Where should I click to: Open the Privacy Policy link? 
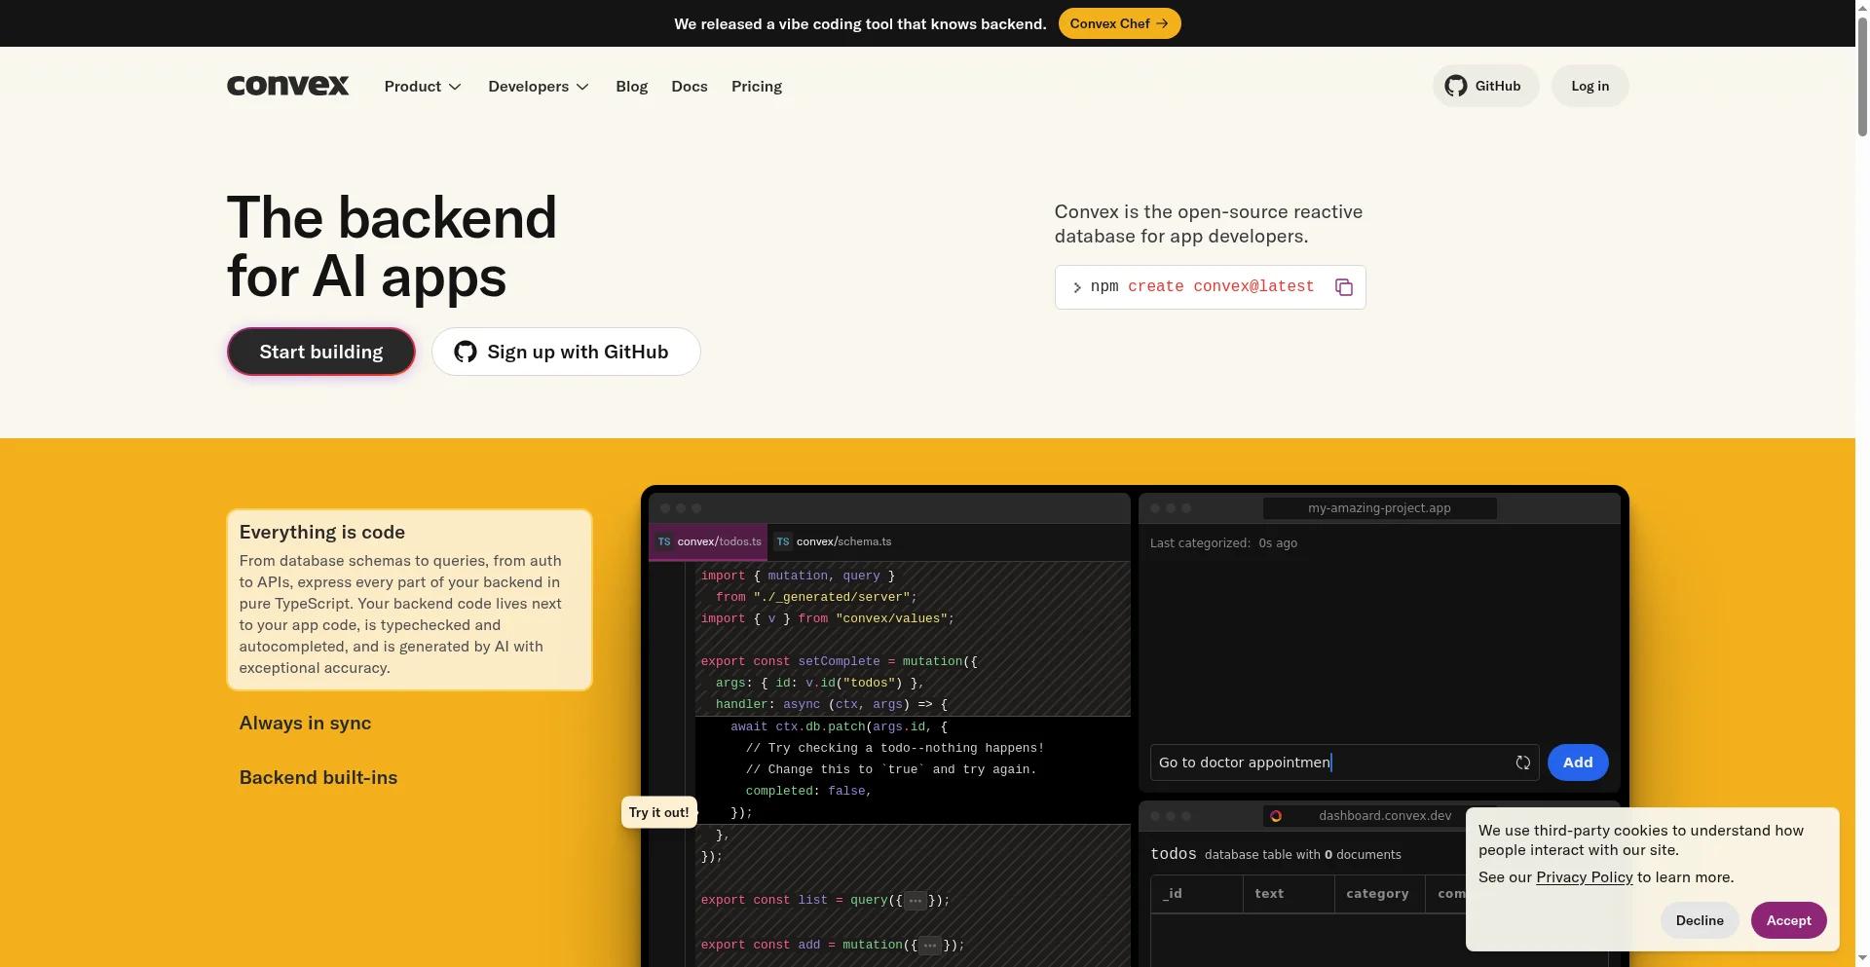click(1585, 877)
